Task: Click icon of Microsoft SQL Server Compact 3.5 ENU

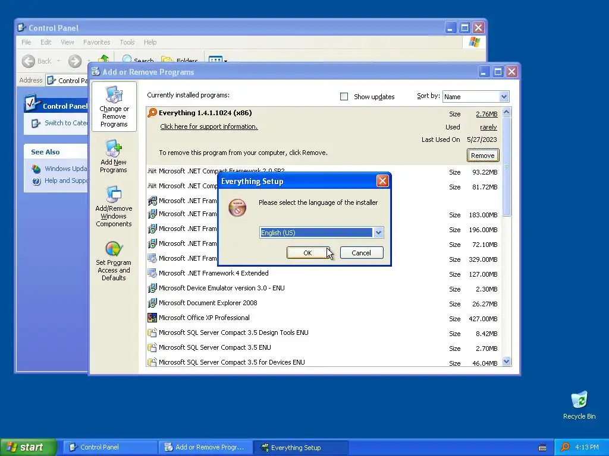Action: pos(152,347)
